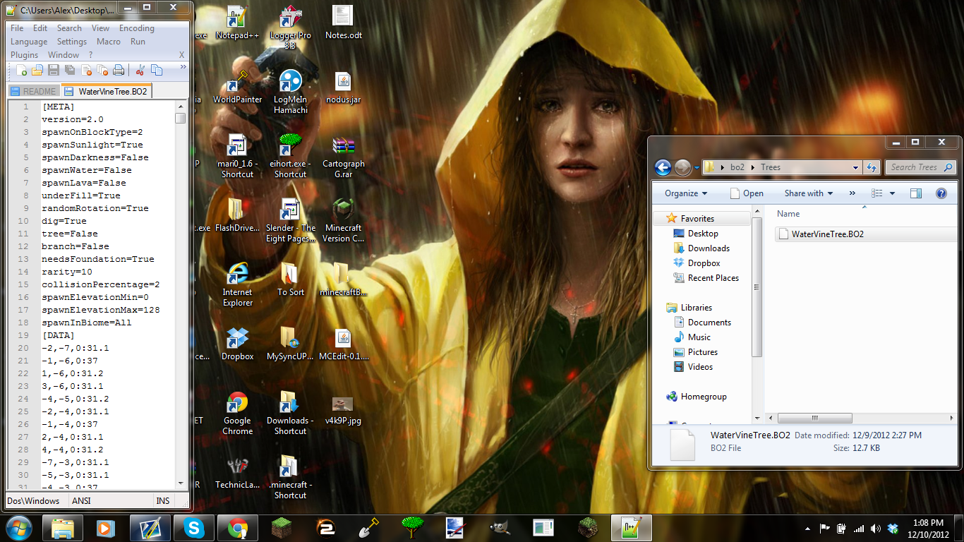Image resolution: width=964 pixels, height=542 pixels.
Task: Open the Search menu in Notepad++
Action: [x=69, y=28]
